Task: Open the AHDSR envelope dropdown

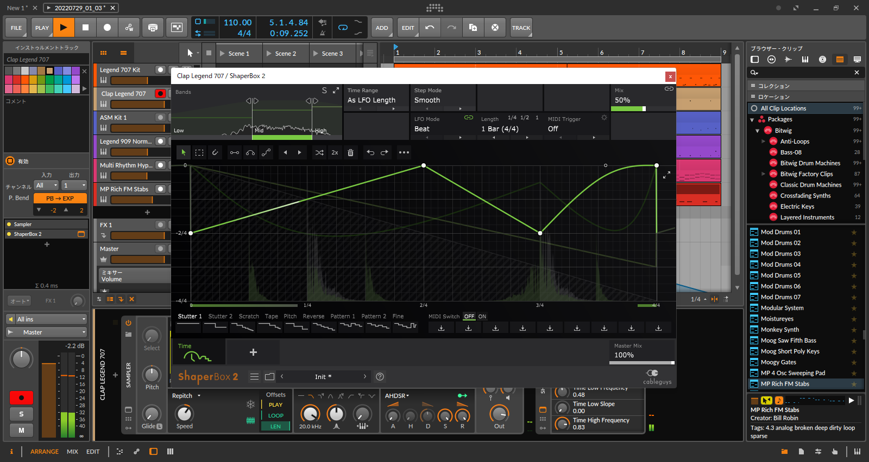Action: [397, 396]
